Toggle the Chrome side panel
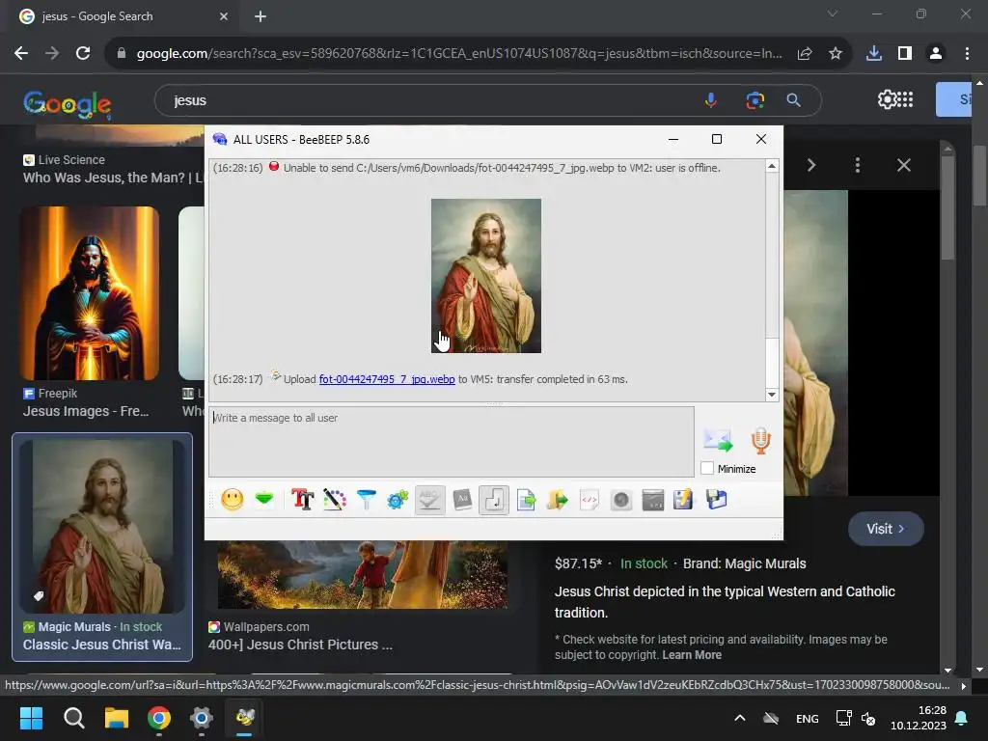988x741 pixels. [x=905, y=54]
